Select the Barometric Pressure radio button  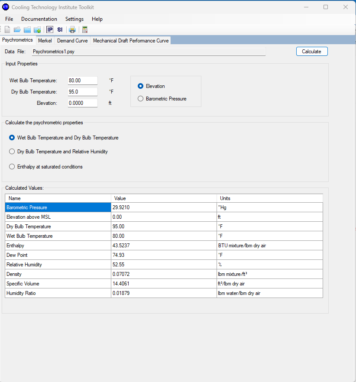tap(140, 99)
